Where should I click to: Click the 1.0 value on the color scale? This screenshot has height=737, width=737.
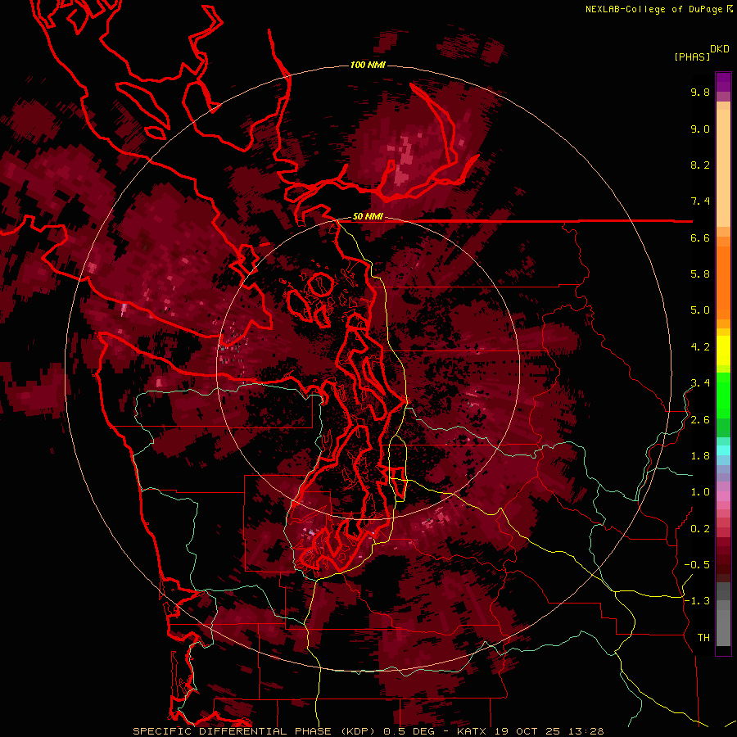[x=700, y=492]
